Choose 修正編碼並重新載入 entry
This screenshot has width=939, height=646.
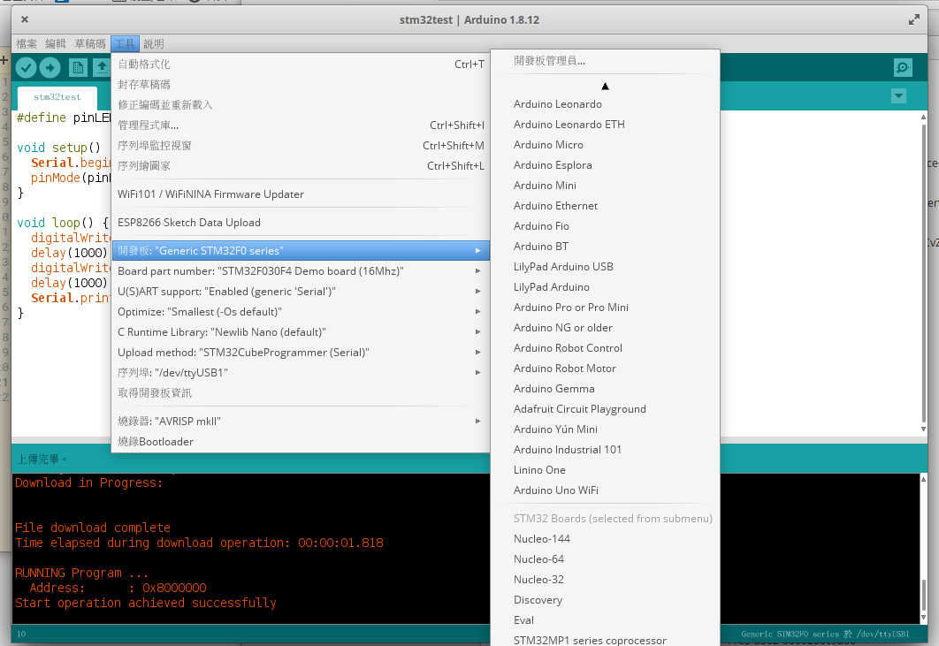[x=301, y=105]
